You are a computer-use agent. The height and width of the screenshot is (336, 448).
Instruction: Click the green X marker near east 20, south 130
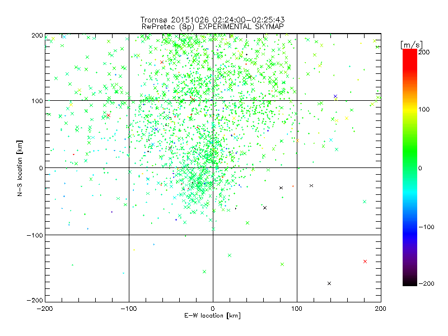(230, 255)
